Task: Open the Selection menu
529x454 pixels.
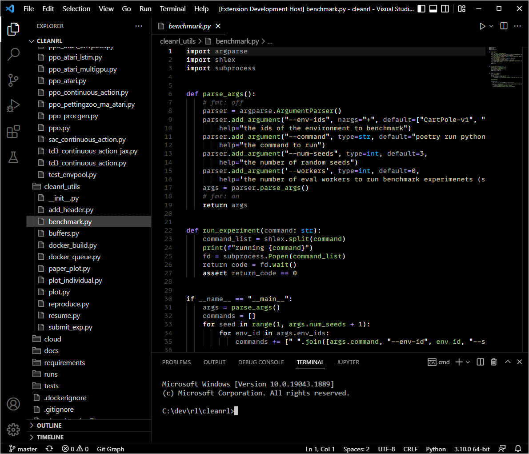Action: pos(76,9)
